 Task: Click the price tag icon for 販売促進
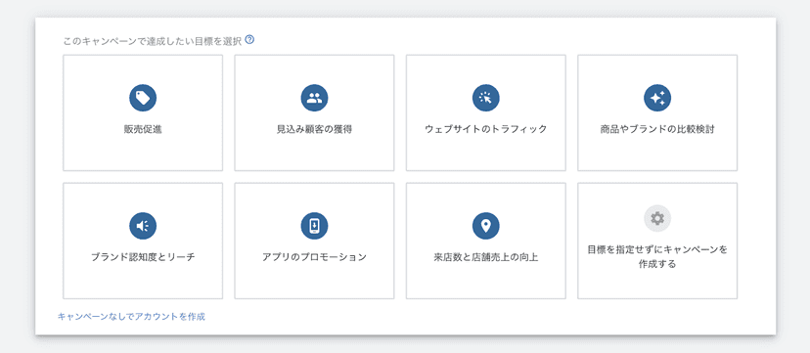[x=143, y=98]
